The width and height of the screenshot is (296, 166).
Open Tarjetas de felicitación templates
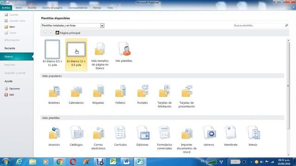[x=165, y=96]
